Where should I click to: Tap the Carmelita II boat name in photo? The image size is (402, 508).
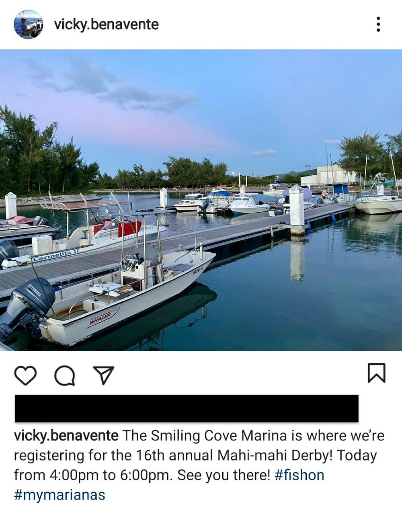pos(56,255)
